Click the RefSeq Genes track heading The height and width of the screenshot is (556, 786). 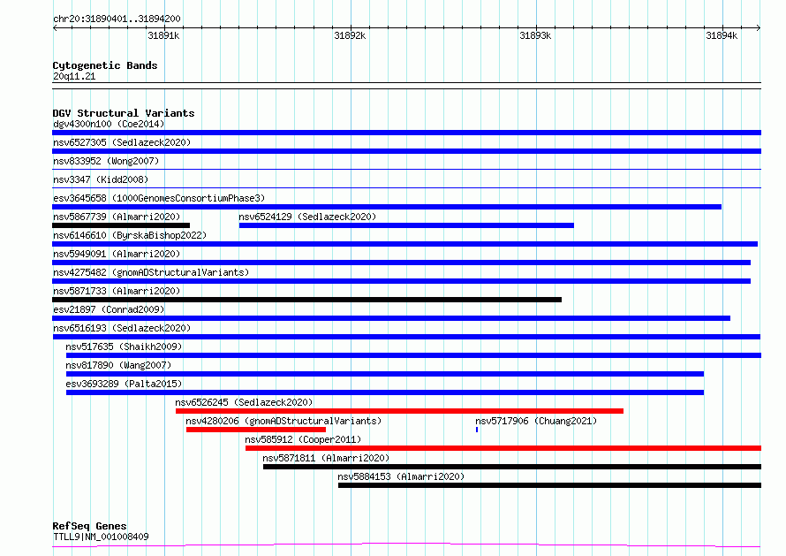[89, 526]
